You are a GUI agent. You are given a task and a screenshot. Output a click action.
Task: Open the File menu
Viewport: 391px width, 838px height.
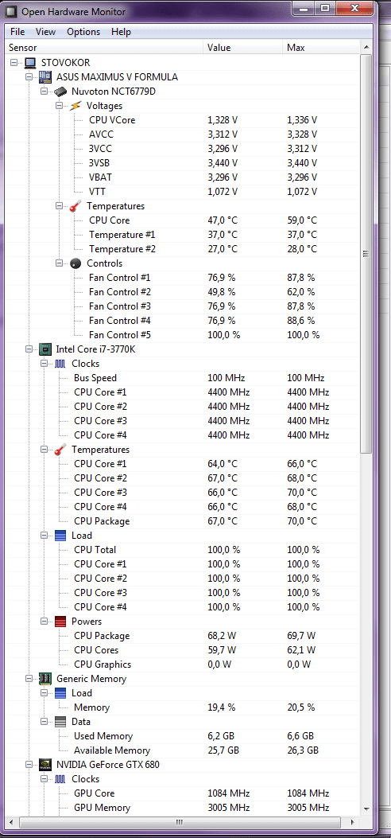pyautogui.click(x=17, y=32)
